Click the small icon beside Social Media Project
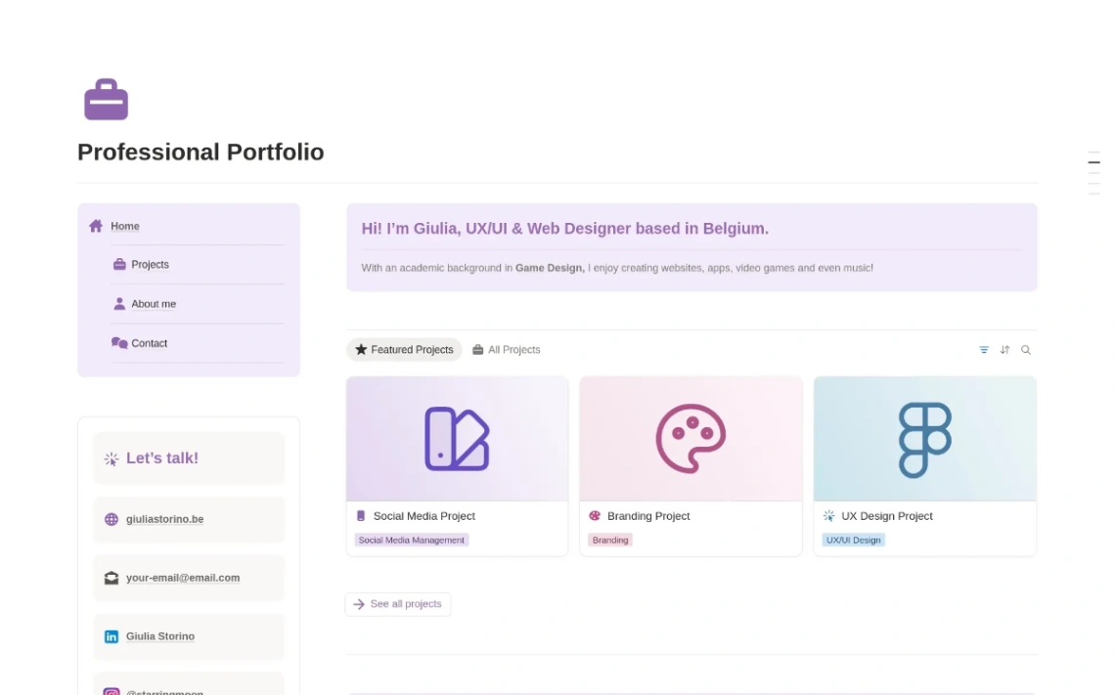 (x=361, y=516)
